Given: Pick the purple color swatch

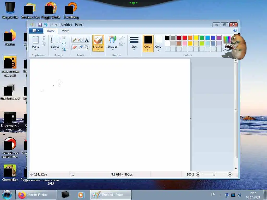Looking at the screenshot, I should click(219, 38).
